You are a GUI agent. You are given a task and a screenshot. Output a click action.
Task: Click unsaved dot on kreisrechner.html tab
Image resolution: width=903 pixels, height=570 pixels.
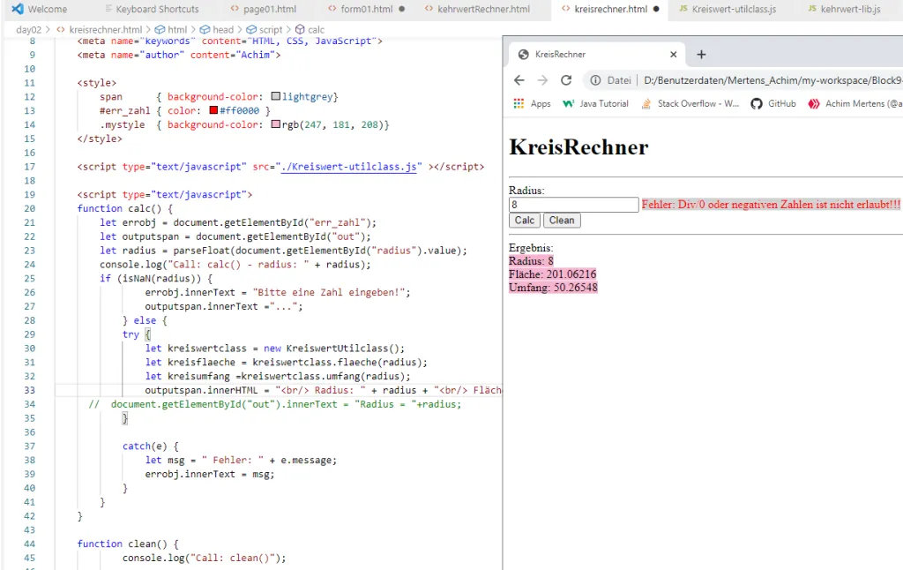pyautogui.click(x=656, y=9)
